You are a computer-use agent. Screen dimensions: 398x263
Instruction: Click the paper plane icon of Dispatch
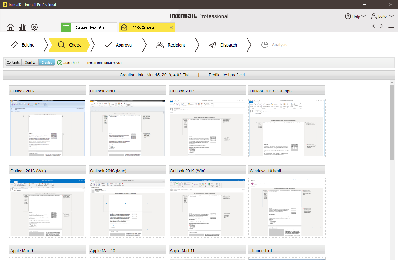[213, 45]
